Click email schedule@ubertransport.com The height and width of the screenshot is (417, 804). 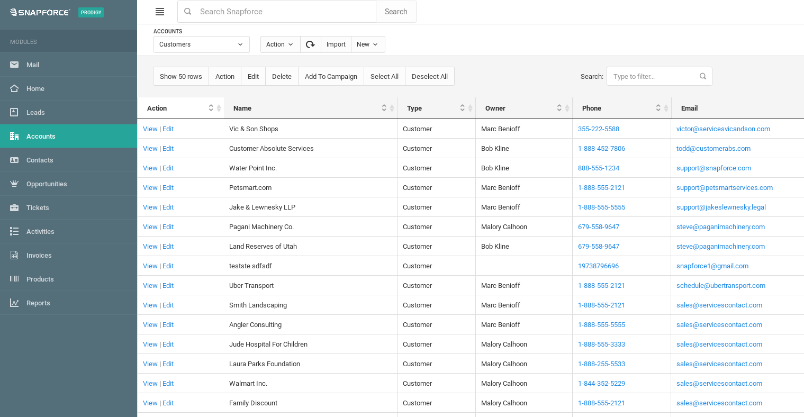coord(721,285)
